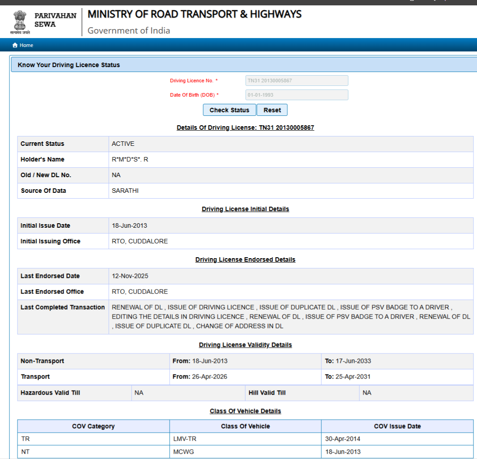Click the COV Issue Date column header
Viewport: 477px width, 459px height.
397,426
